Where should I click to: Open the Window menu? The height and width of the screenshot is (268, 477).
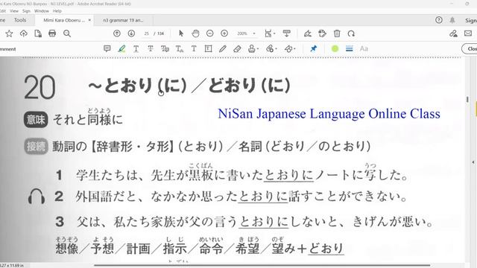tap(42, 11)
